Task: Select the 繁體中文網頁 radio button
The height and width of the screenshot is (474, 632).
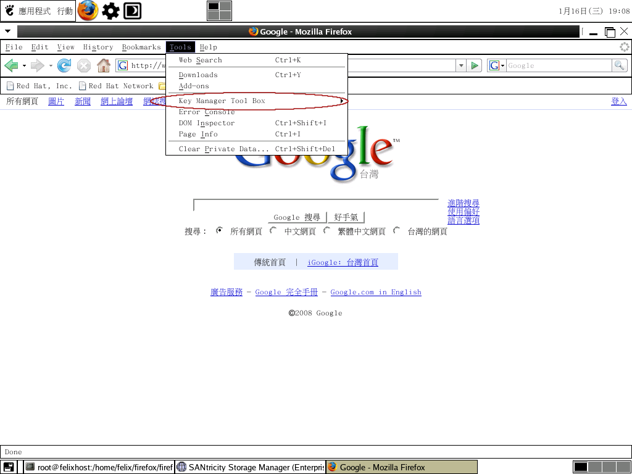Action: [327, 231]
